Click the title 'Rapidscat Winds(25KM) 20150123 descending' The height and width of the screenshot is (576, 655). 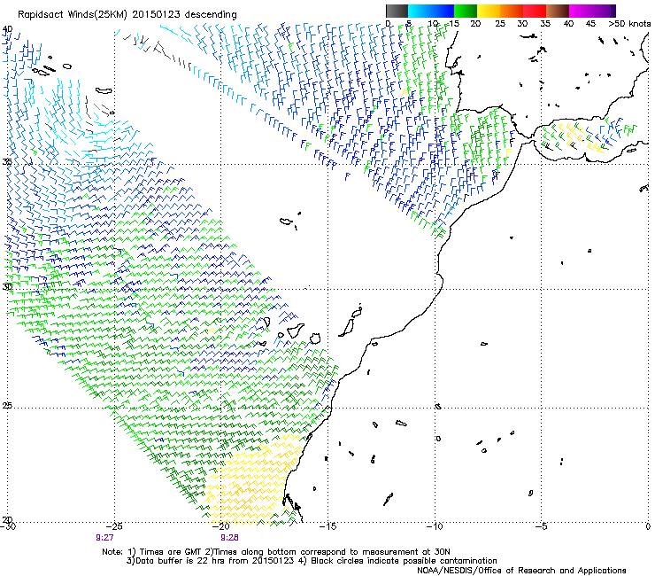(127, 15)
